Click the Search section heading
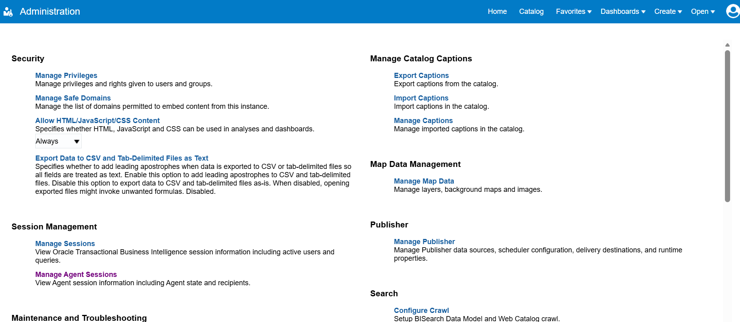This screenshot has width=740, height=322. 384,294
